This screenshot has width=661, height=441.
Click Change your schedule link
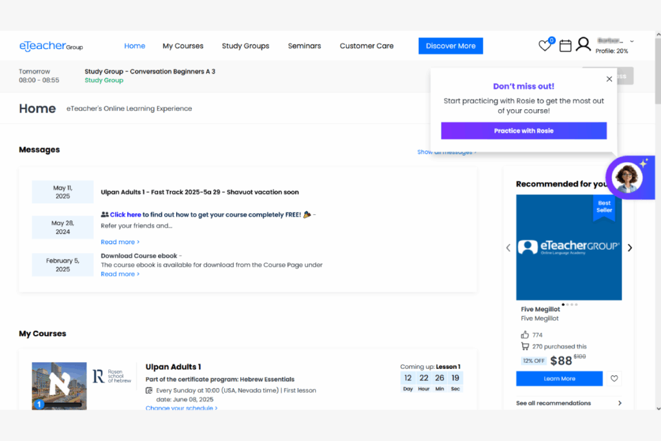coord(181,407)
